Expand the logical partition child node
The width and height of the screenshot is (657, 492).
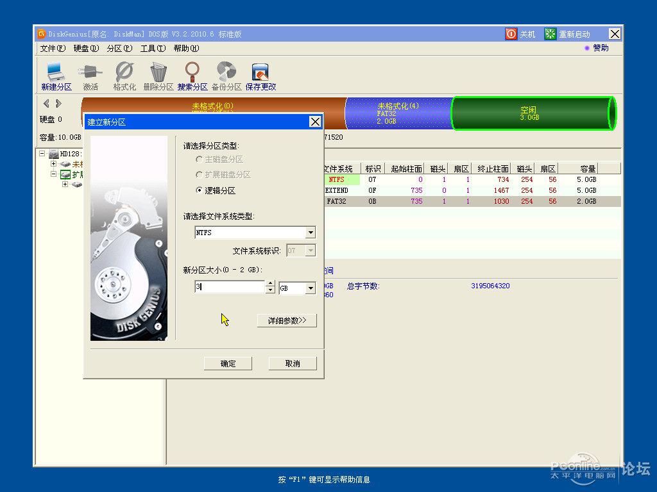tap(65, 184)
